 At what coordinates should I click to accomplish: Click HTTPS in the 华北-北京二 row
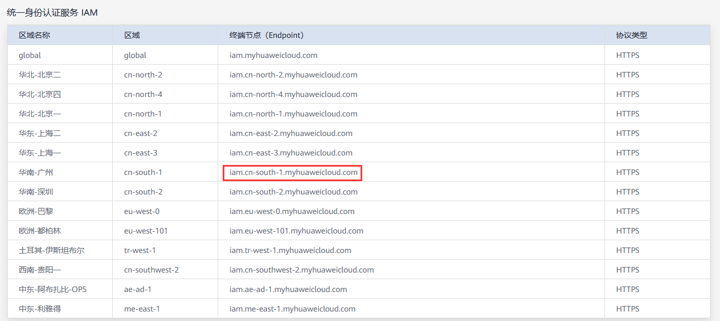tap(628, 75)
